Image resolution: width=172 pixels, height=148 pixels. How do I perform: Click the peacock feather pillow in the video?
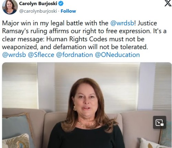(16, 141)
